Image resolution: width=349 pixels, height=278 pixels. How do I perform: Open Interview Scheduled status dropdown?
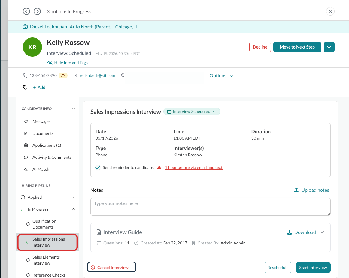pyautogui.click(x=192, y=111)
